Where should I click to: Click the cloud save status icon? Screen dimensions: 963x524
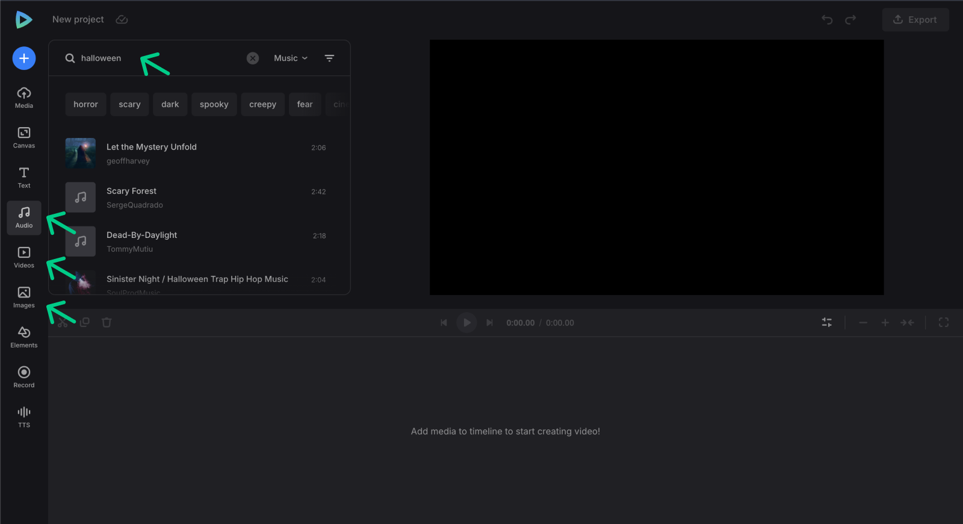point(122,19)
